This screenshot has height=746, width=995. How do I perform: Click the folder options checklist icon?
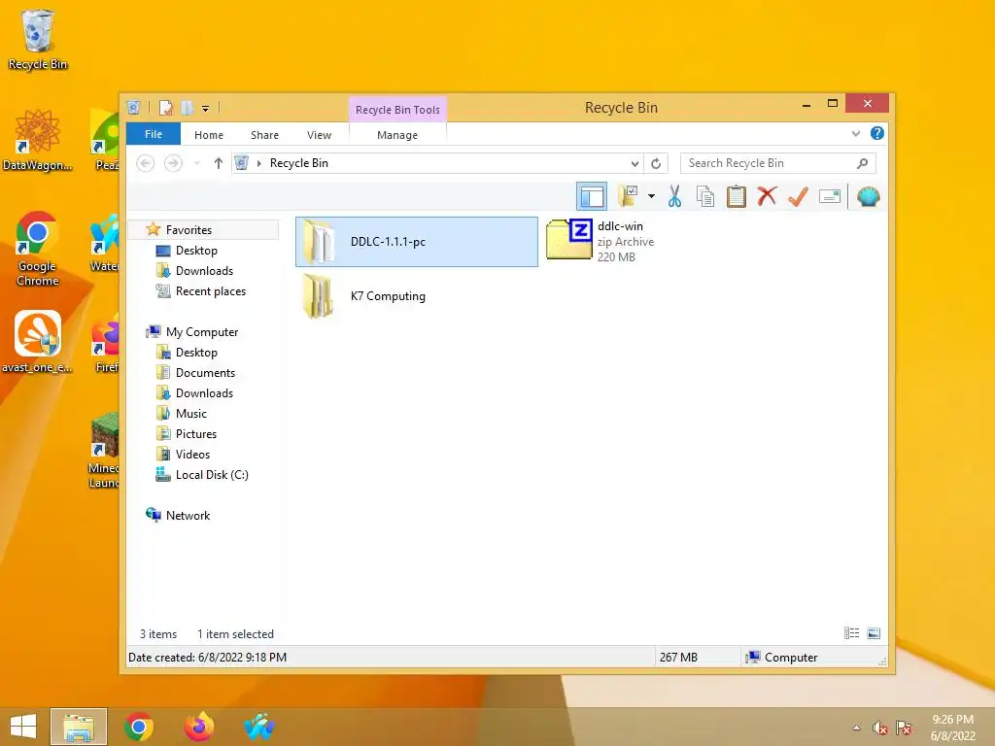(x=628, y=196)
